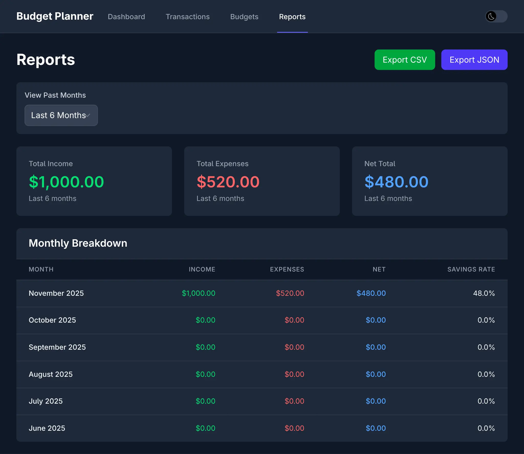Switch to the Dashboard tab
This screenshot has width=524, height=454.
click(126, 16)
